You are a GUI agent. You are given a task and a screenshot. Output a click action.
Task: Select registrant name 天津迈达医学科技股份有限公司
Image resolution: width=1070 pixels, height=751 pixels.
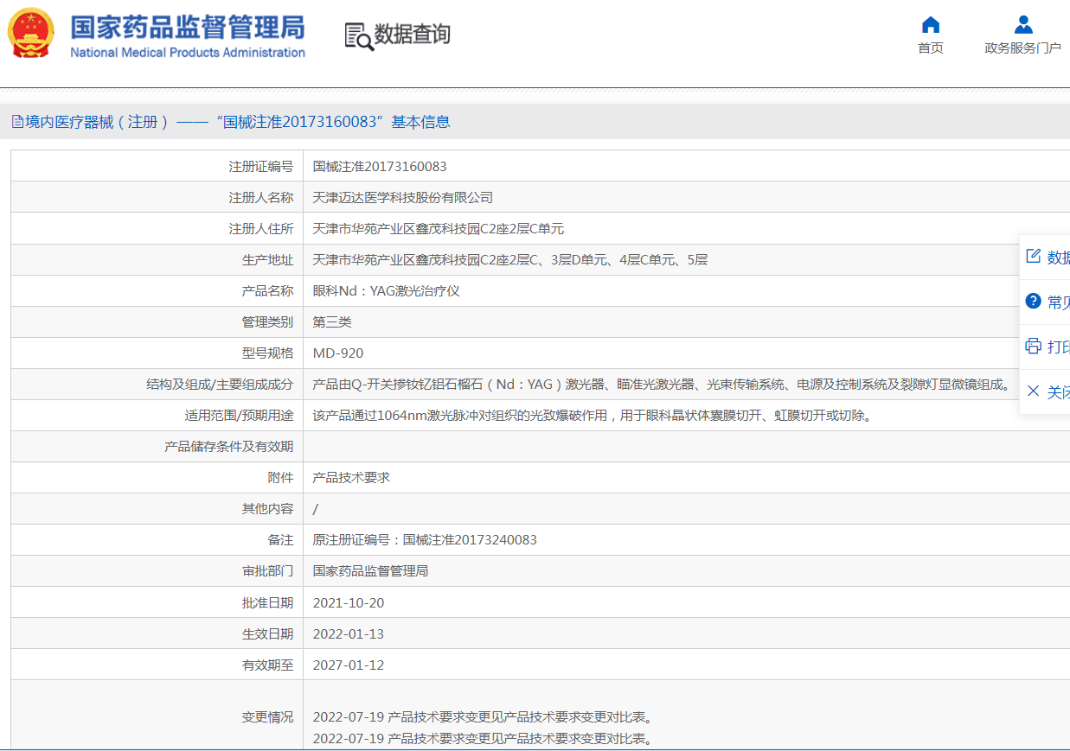pyautogui.click(x=402, y=198)
